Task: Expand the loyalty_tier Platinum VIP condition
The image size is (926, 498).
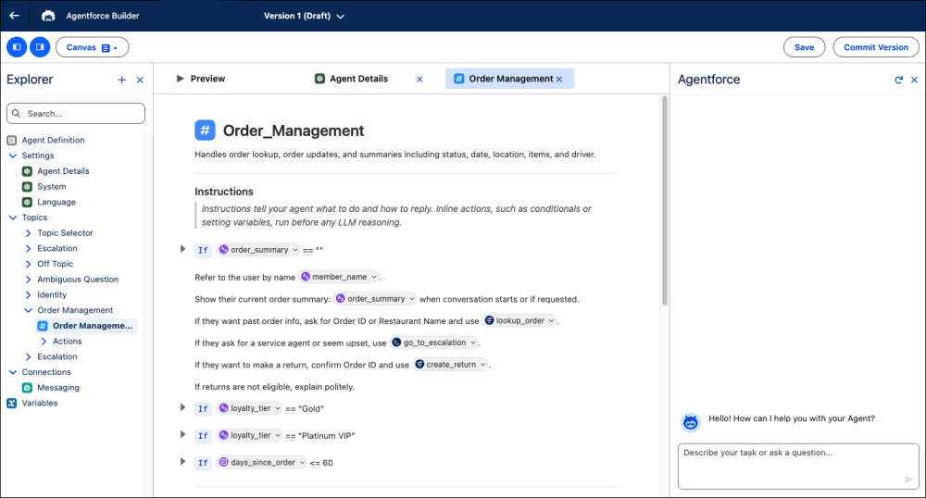Action: coord(183,435)
